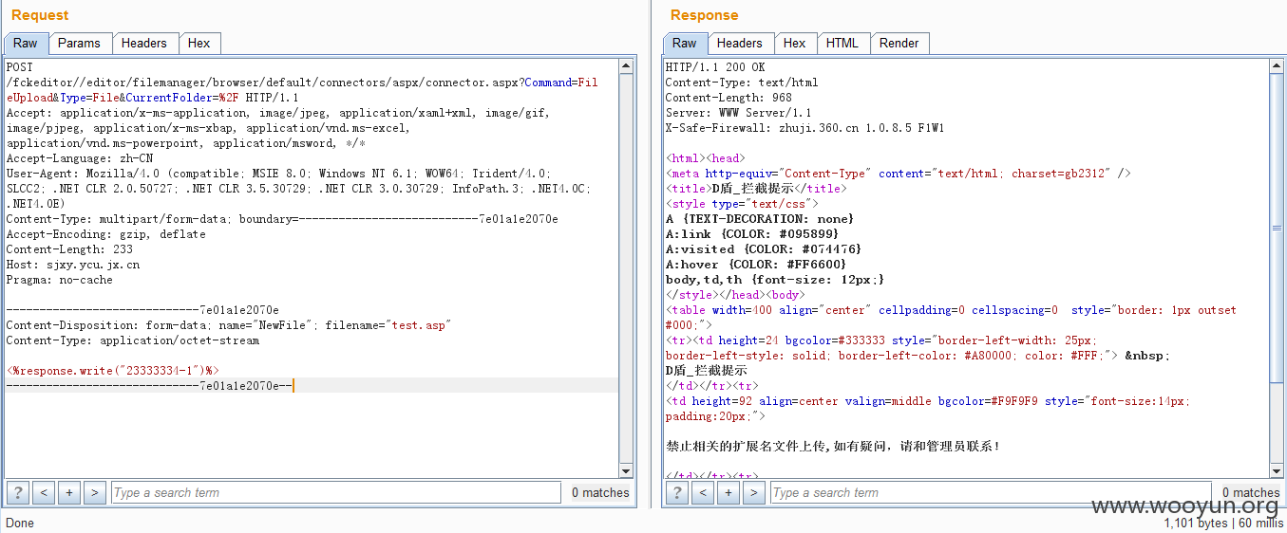Click the filename="test.asp" text in request
Viewport: 1287px width, 533px height.
(388, 325)
